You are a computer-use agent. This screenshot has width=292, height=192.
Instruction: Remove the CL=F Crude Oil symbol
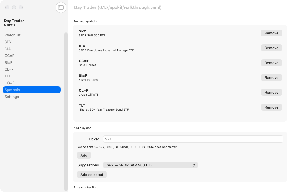(x=271, y=93)
